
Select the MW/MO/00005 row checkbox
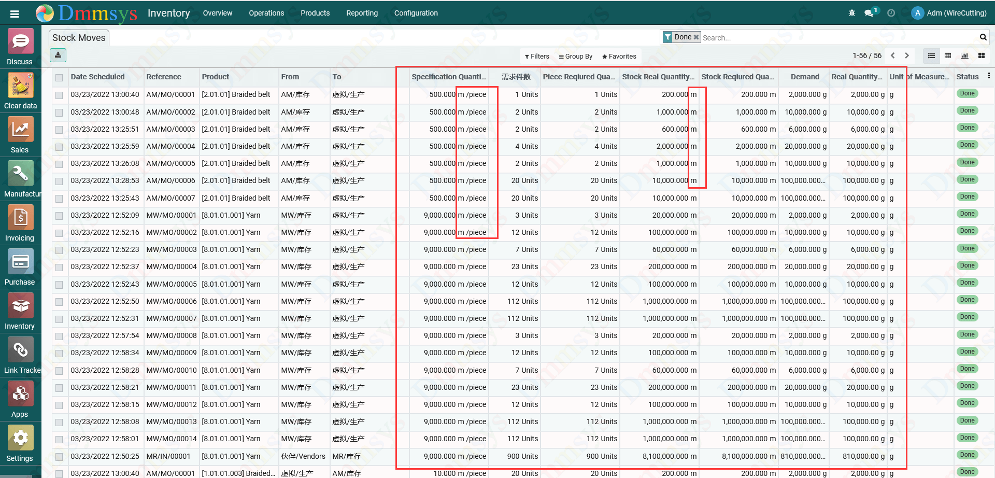(59, 285)
